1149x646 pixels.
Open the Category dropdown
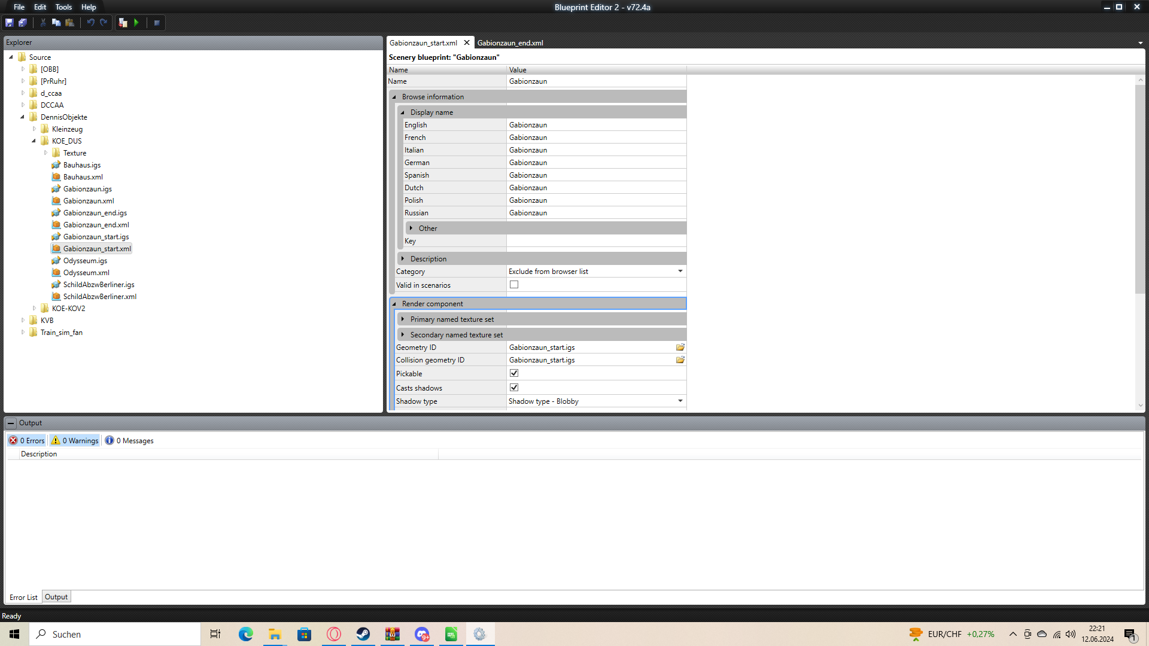[680, 272]
